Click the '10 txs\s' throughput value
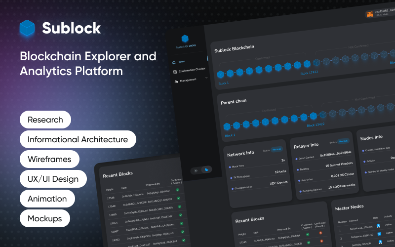Viewport: 395px width, 247px height. coord(280,171)
